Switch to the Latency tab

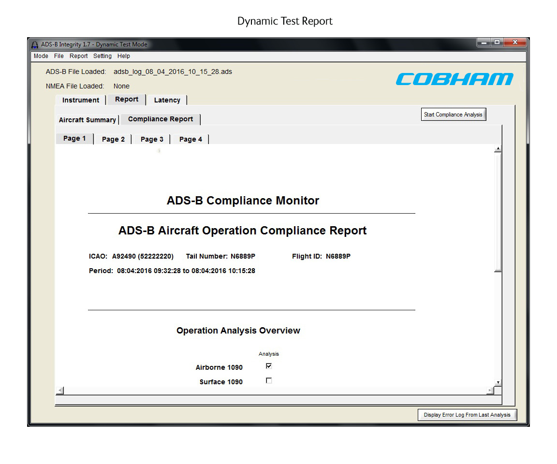tap(167, 100)
